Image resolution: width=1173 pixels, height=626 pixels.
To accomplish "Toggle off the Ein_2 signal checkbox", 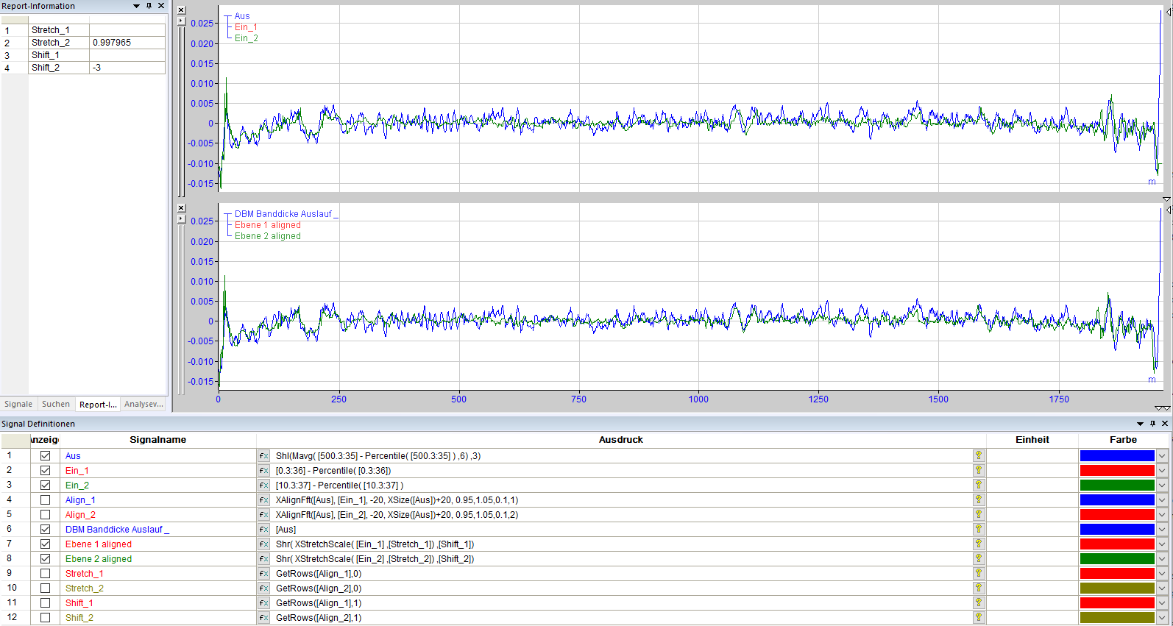I will (x=46, y=485).
